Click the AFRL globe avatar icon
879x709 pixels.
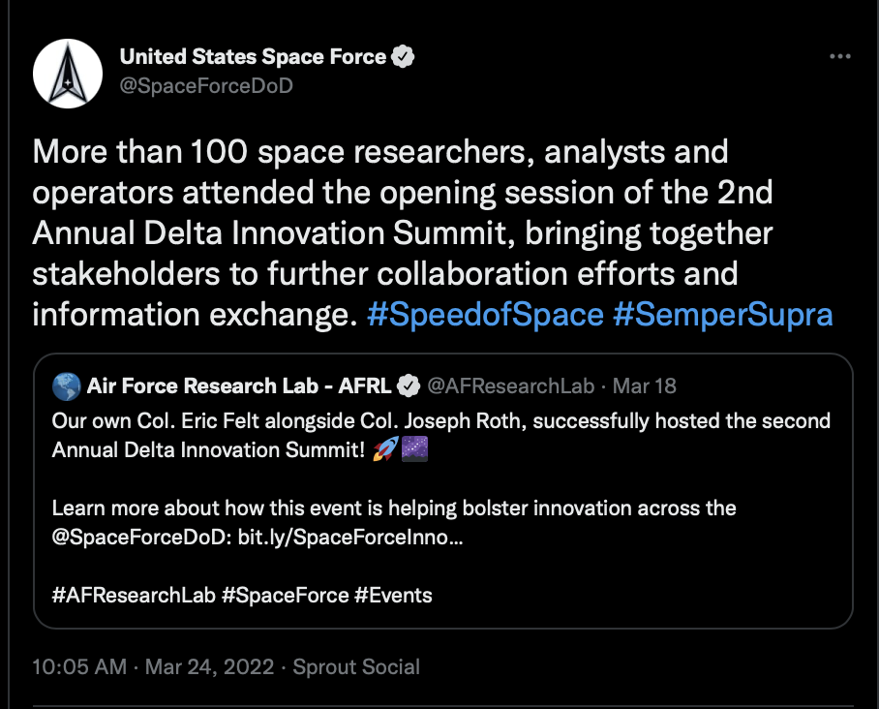pos(66,386)
